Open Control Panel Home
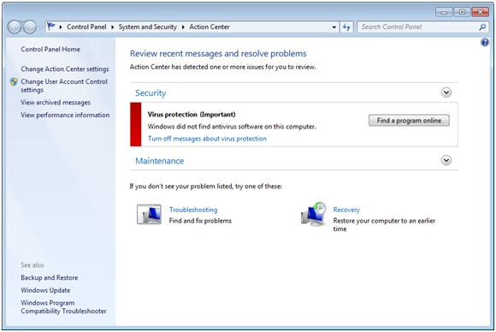 (50, 50)
